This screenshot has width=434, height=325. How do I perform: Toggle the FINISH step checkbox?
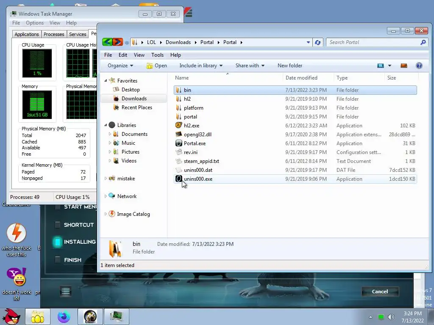click(x=58, y=260)
